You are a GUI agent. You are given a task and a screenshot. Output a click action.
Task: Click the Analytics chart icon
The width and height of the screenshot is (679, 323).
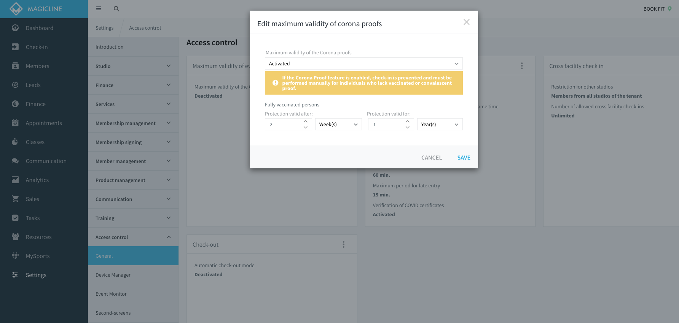click(15, 180)
